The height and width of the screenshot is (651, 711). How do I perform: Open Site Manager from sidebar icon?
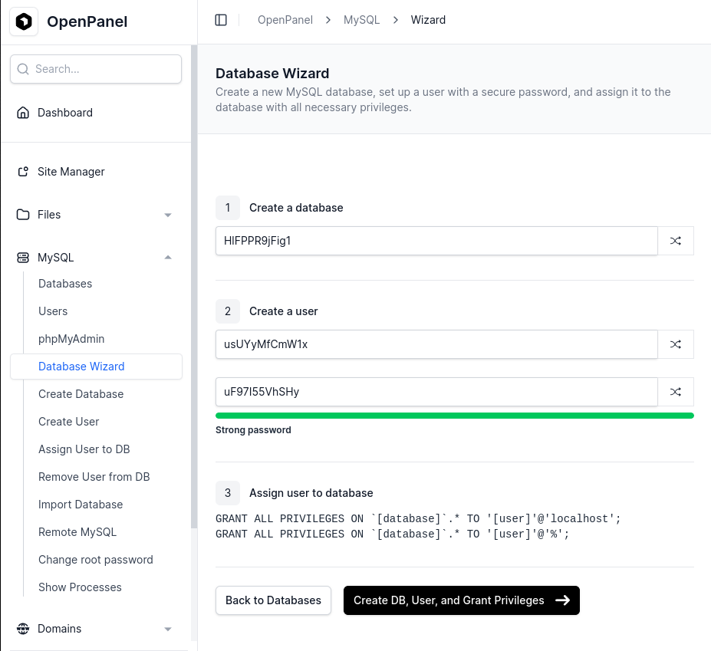pos(23,171)
